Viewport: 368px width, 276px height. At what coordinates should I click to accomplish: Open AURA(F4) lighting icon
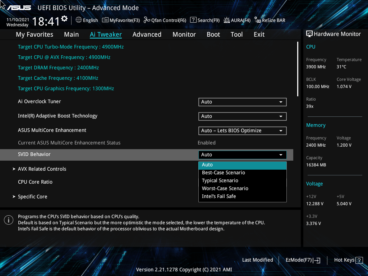tap(227, 20)
